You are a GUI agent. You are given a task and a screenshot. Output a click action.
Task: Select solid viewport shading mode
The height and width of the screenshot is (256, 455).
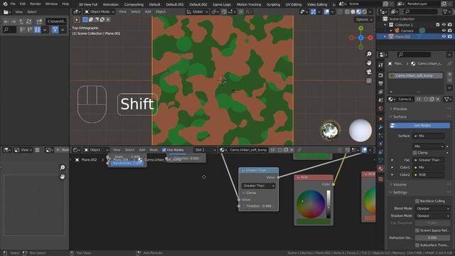pyautogui.click(x=353, y=12)
